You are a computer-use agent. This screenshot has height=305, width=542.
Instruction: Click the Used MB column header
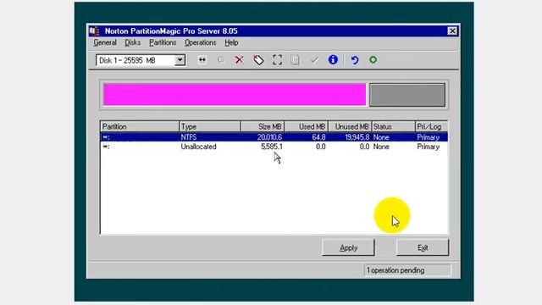307,126
